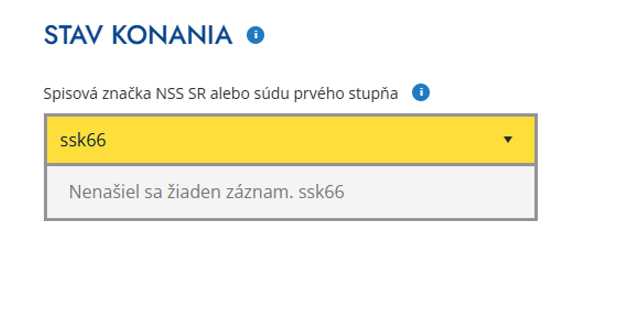Open the tooltip icon next to Spisová značka label
Screen dimensions: 618x317
[421, 92]
